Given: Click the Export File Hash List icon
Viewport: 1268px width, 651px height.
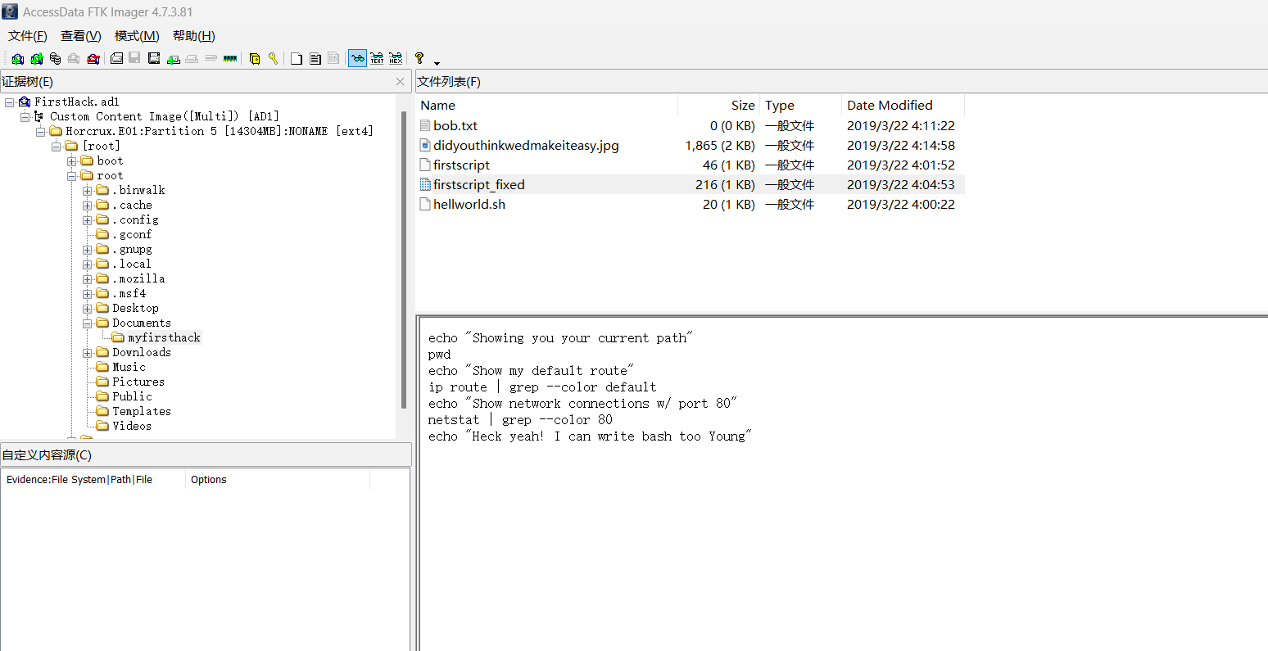Looking at the screenshot, I should pos(315,59).
